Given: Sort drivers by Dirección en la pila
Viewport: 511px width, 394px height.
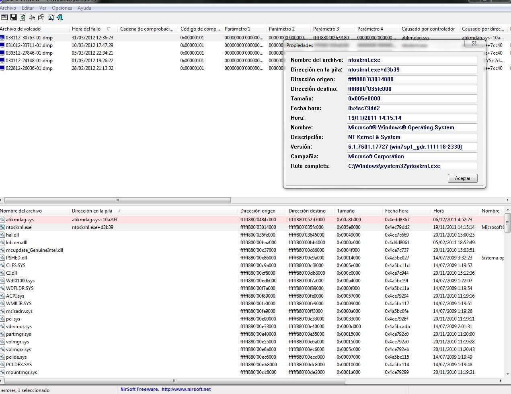Looking at the screenshot, I should tap(154, 211).
